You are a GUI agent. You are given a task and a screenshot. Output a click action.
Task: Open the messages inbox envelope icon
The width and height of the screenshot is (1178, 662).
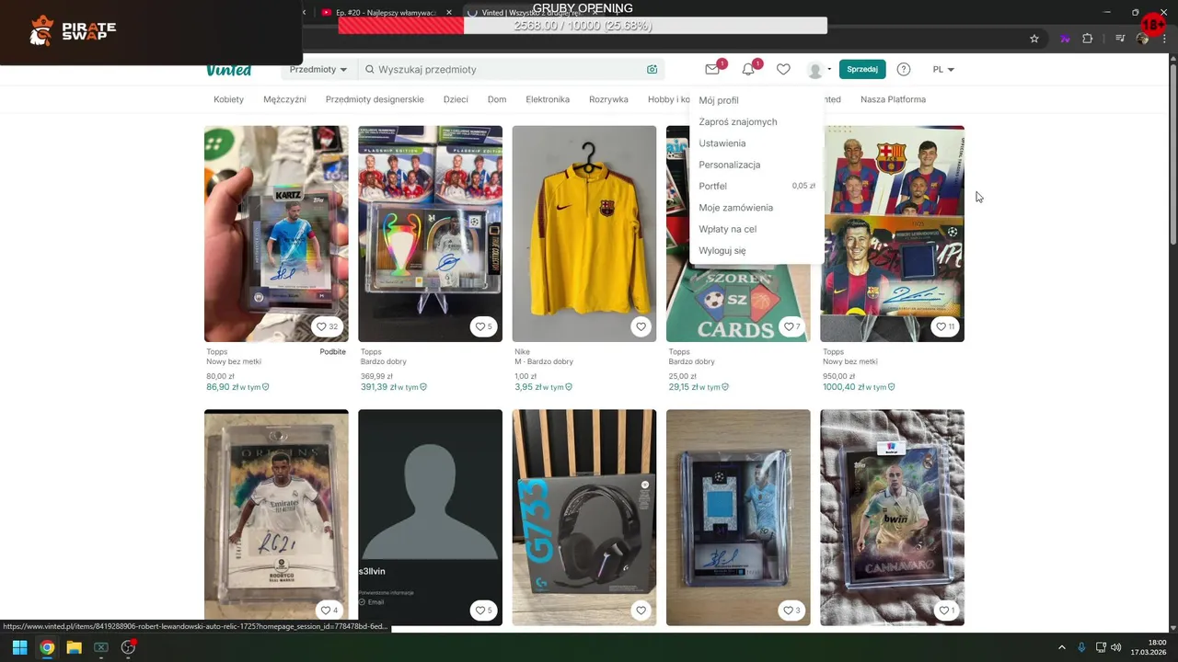712,69
